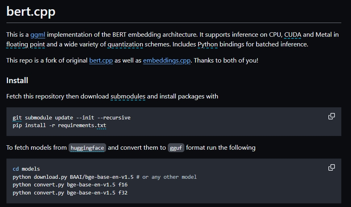This screenshot has height=207, width=351.
Task: Click the 'pip install -r requirements.txt' line
Action: click(x=59, y=125)
